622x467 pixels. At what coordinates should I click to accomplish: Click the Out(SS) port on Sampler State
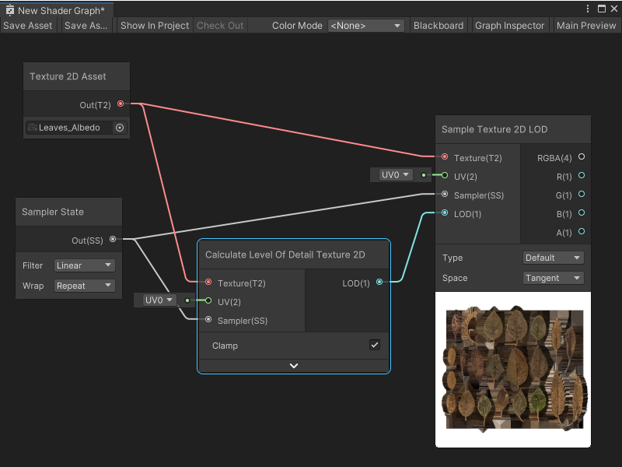(113, 240)
